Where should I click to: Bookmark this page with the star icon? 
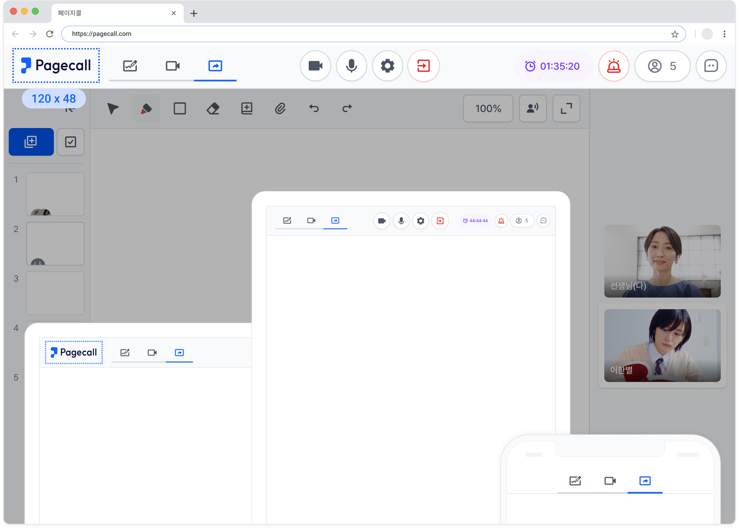[x=675, y=34]
